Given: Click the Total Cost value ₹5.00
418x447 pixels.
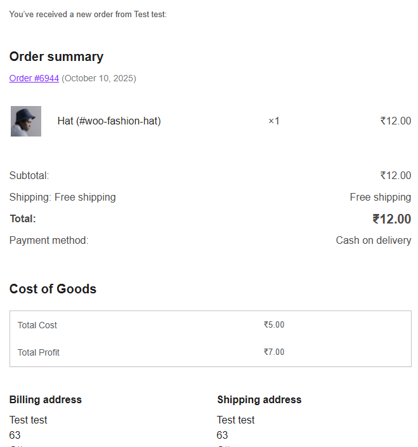Looking at the screenshot, I should (x=274, y=325).
